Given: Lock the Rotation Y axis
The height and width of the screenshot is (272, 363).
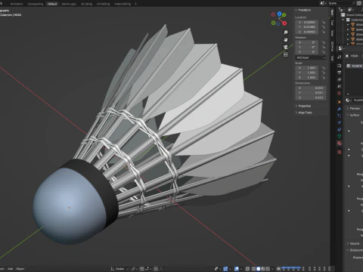Looking at the screenshot, I should click(324, 47).
